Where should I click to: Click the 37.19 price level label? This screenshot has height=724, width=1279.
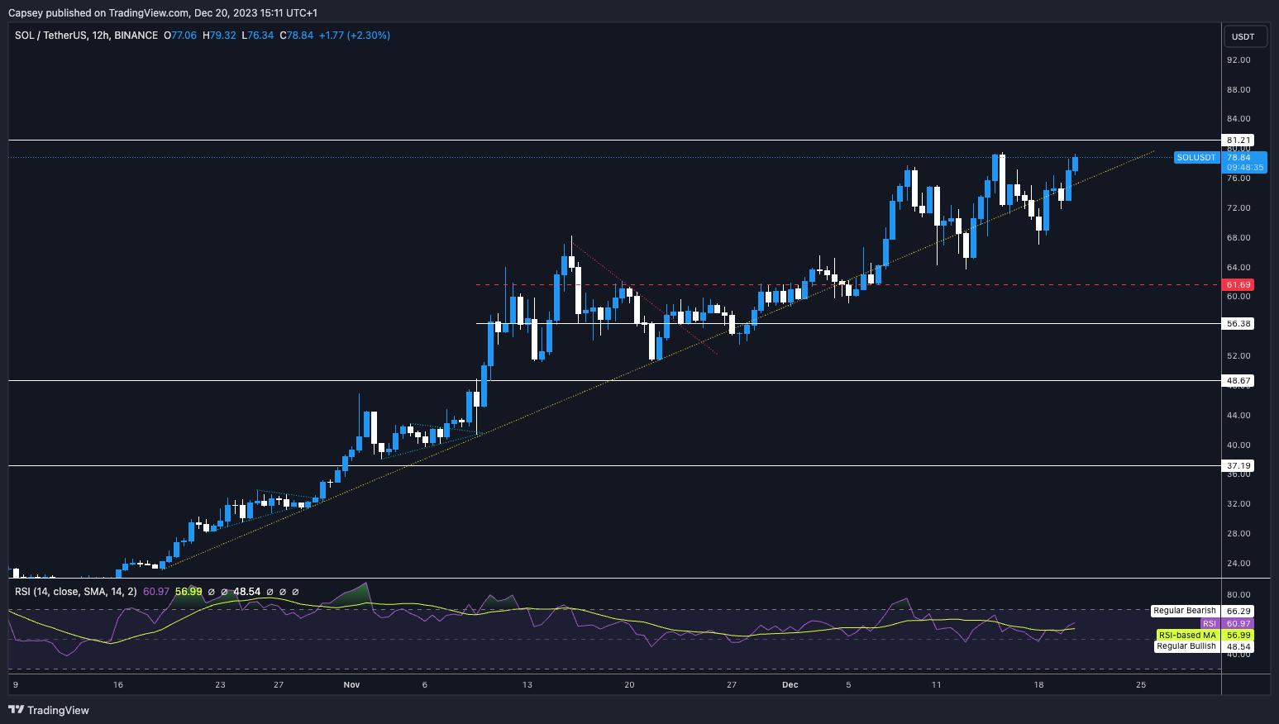click(x=1238, y=466)
